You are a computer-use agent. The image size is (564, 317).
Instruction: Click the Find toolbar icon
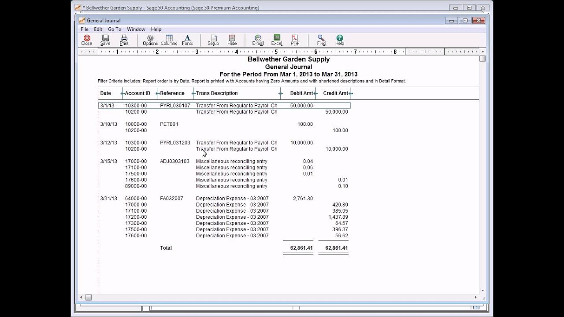pos(321,40)
